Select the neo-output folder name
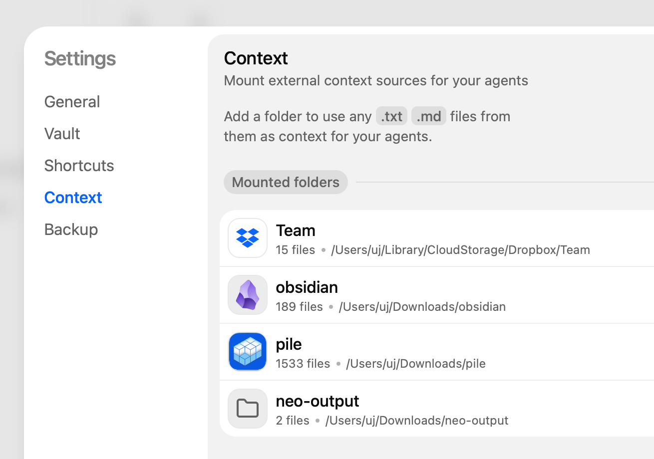The height and width of the screenshot is (459, 654). click(x=317, y=401)
